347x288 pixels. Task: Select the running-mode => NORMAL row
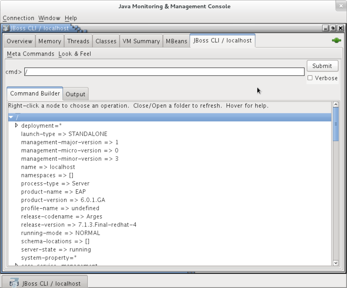[61, 233]
